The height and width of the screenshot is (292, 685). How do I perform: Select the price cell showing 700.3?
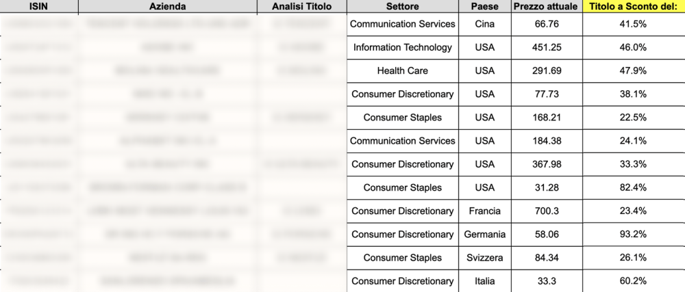[546, 211]
